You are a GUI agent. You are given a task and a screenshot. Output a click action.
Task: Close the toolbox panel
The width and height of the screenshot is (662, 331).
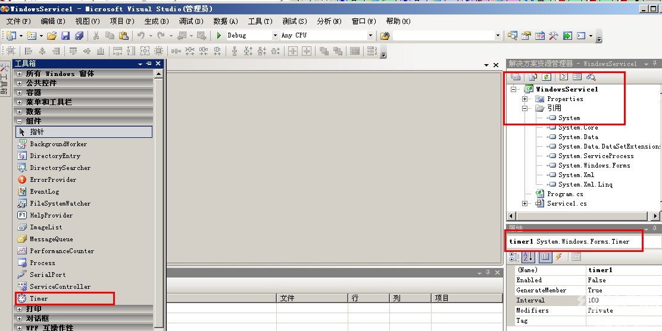pos(158,64)
